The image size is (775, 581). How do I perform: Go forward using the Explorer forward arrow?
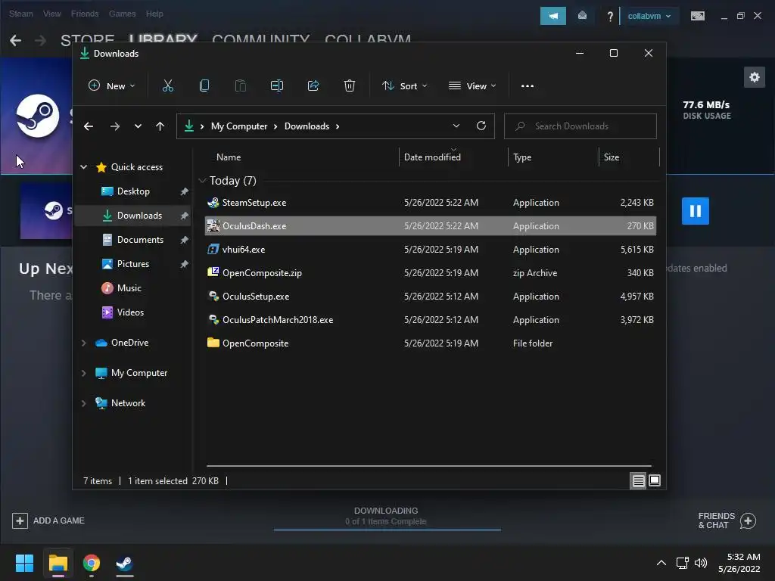(115, 126)
